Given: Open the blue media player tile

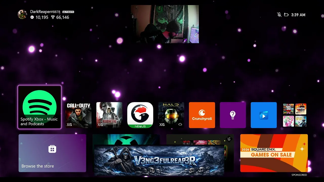Looking at the screenshot, I should point(264,115).
